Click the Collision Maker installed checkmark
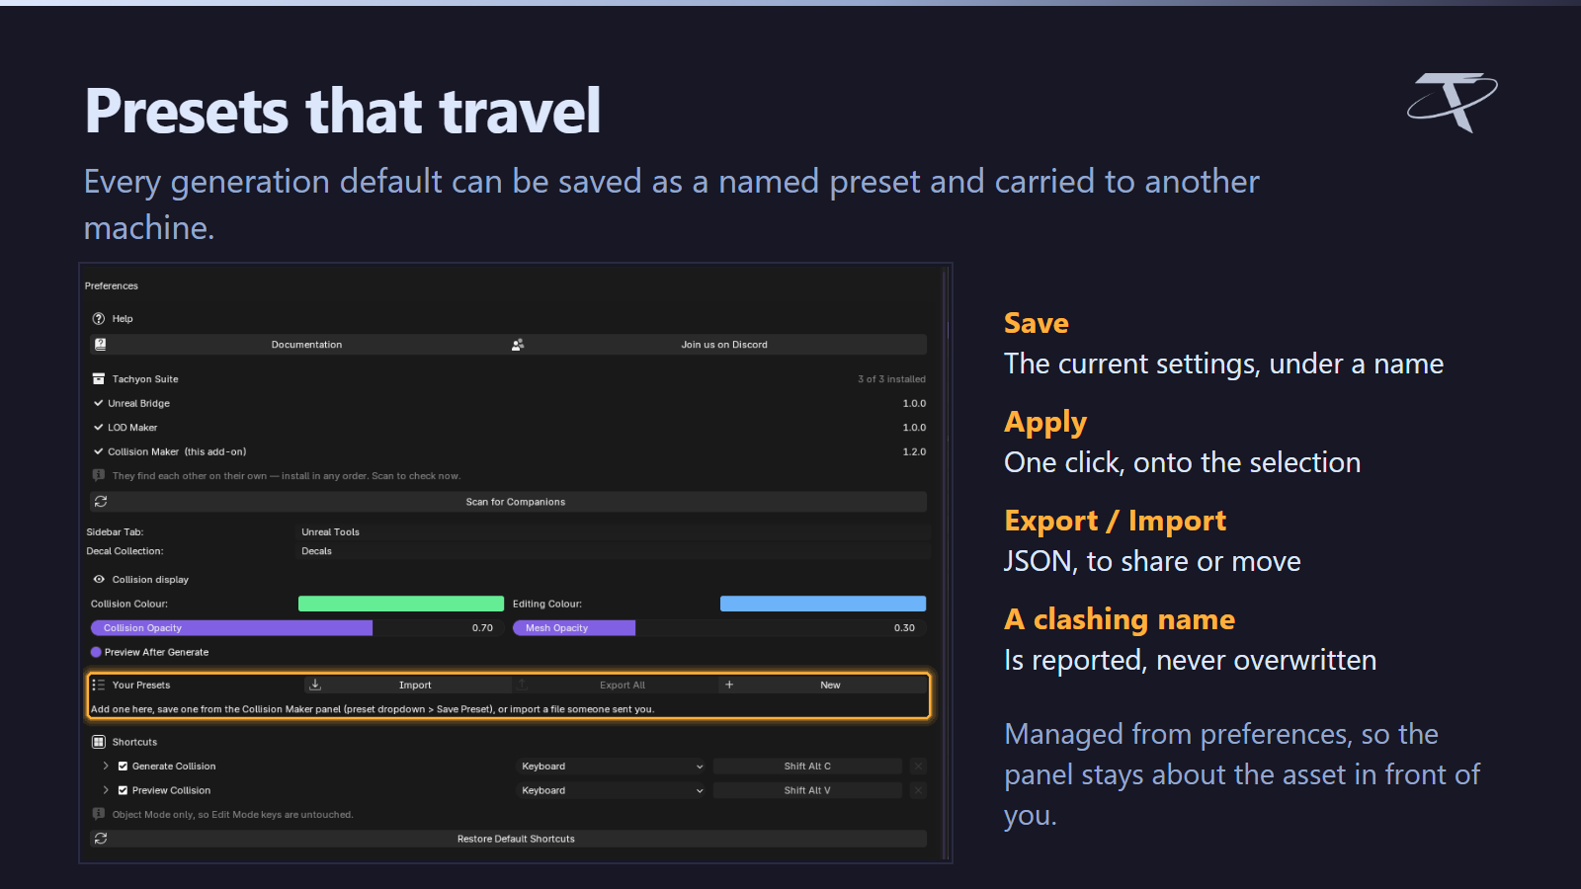Image resolution: width=1581 pixels, height=889 pixels. pos(99,451)
